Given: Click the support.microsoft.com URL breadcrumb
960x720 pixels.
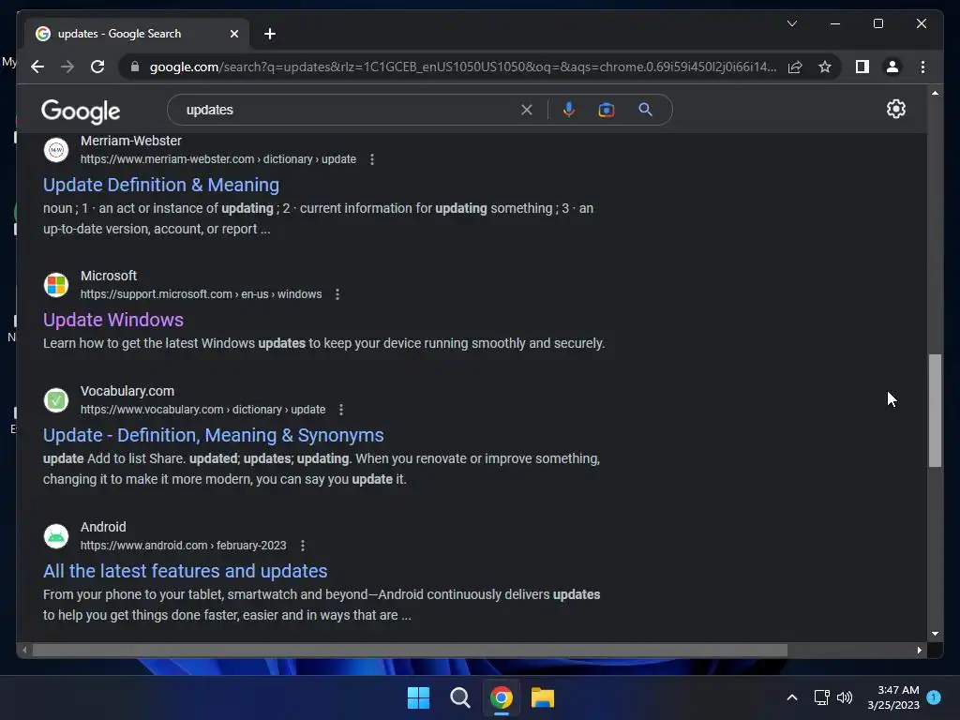Looking at the screenshot, I should (x=201, y=294).
